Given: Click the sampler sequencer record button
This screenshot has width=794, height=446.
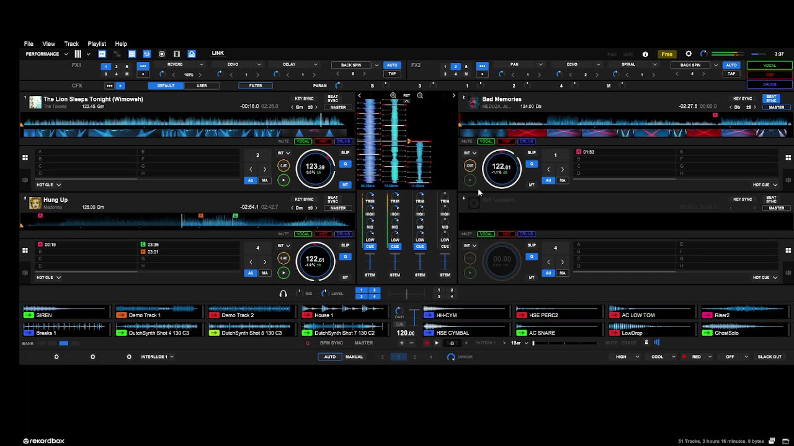Looking at the screenshot, I should pos(427,343).
